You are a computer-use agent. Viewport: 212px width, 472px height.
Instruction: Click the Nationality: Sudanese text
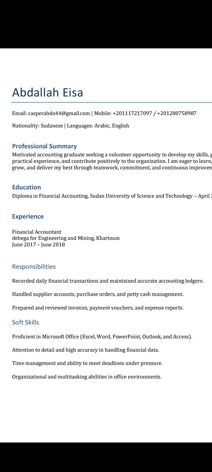click(x=37, y=126)
